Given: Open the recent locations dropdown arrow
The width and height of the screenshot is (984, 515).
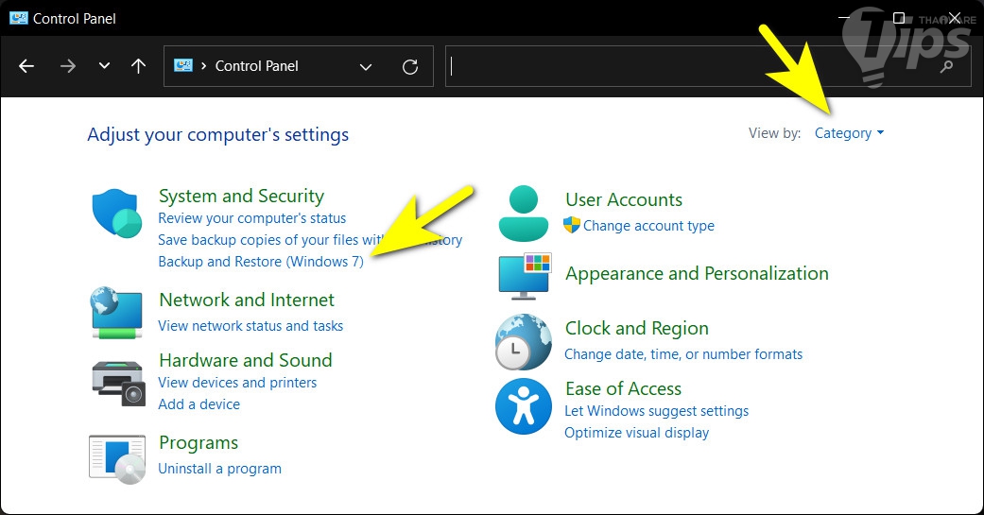Looking at the screenshot, I should click(104, 66).
